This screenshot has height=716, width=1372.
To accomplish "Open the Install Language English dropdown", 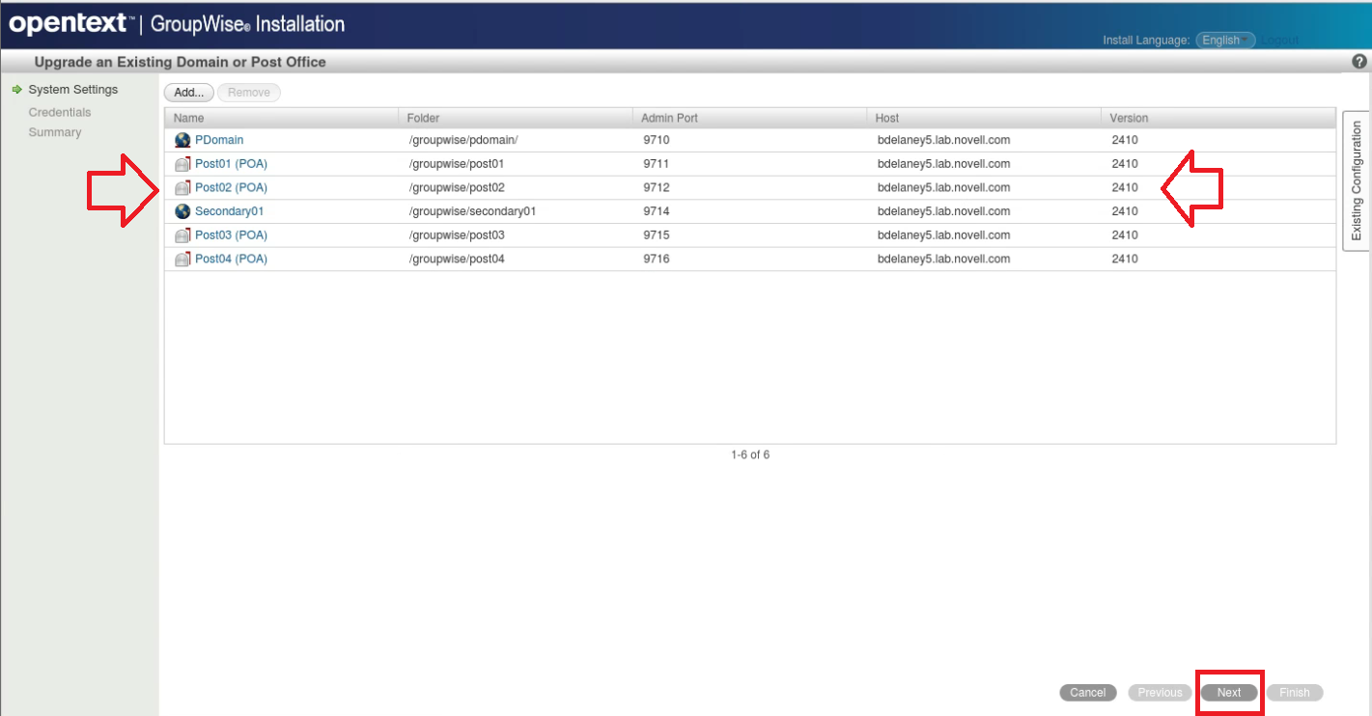I will pos(1224,40).
